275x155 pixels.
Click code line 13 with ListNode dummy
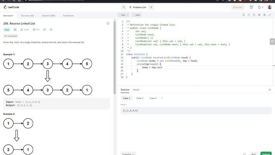(167, 61)
